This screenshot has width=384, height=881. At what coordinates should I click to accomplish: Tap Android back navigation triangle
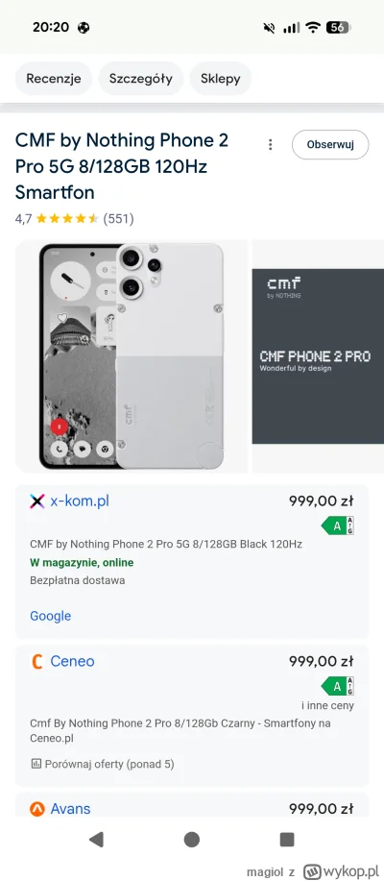[x=96, y=840]
